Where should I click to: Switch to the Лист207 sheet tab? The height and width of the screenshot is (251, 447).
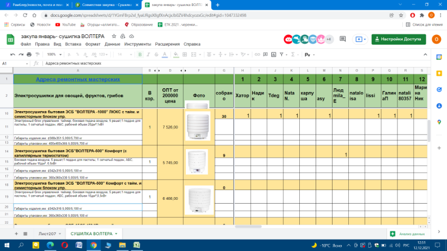(x=47, y=234)
